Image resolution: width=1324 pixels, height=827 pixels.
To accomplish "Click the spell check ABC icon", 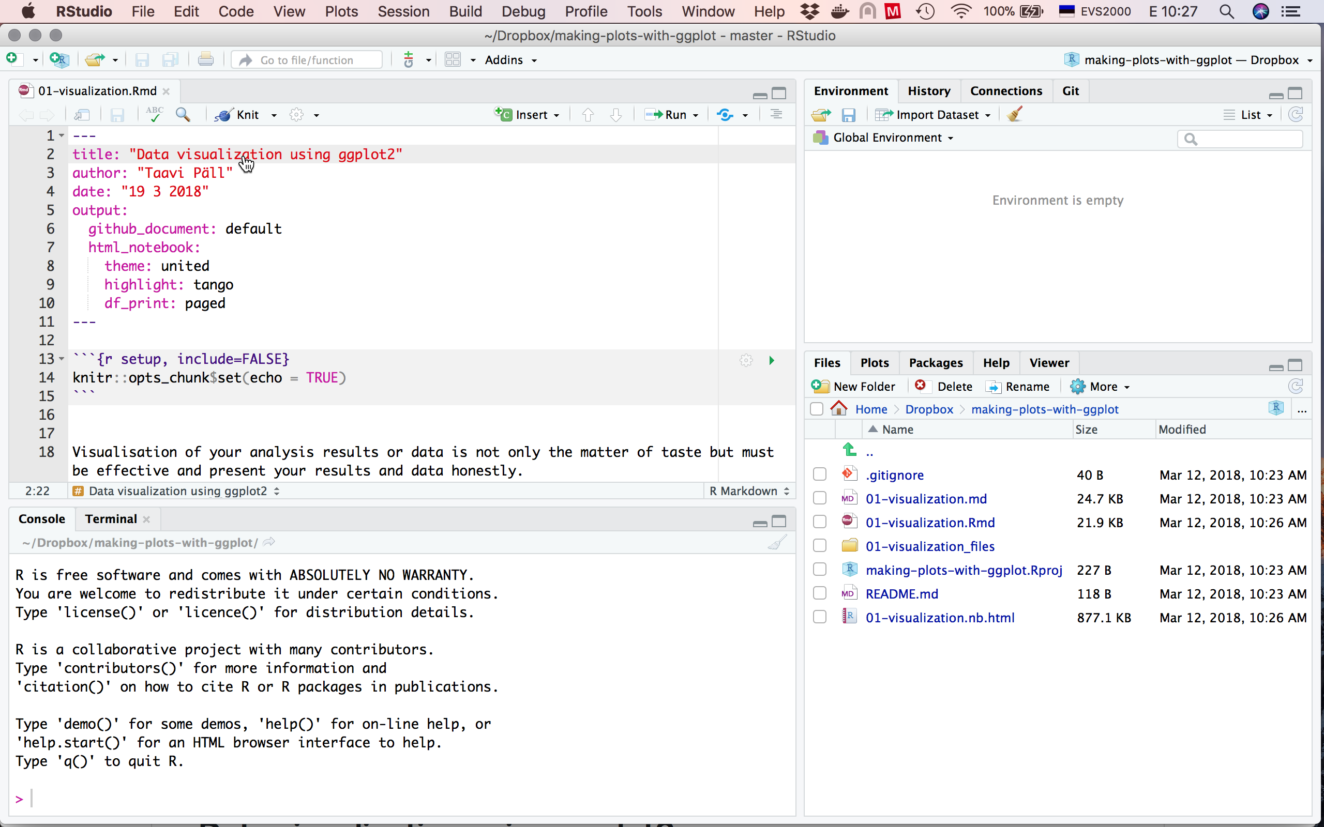I will click(x=154, y=115).
